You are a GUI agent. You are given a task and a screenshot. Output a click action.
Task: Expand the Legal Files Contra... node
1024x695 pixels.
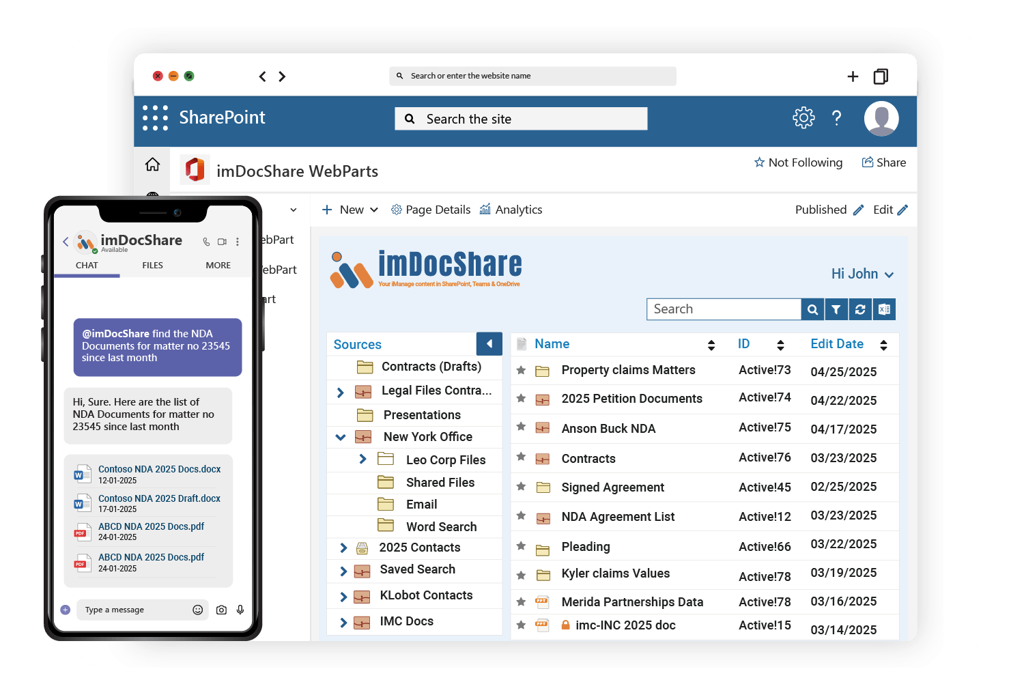[341, 393]
